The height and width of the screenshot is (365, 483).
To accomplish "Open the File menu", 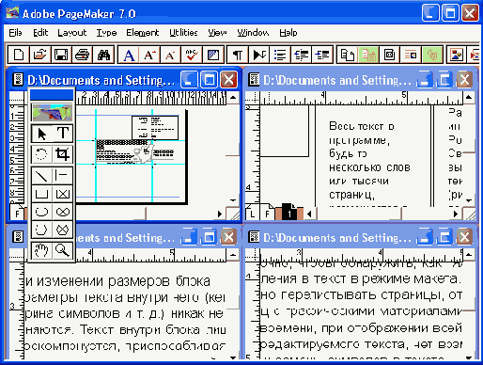I will (15, 33).
